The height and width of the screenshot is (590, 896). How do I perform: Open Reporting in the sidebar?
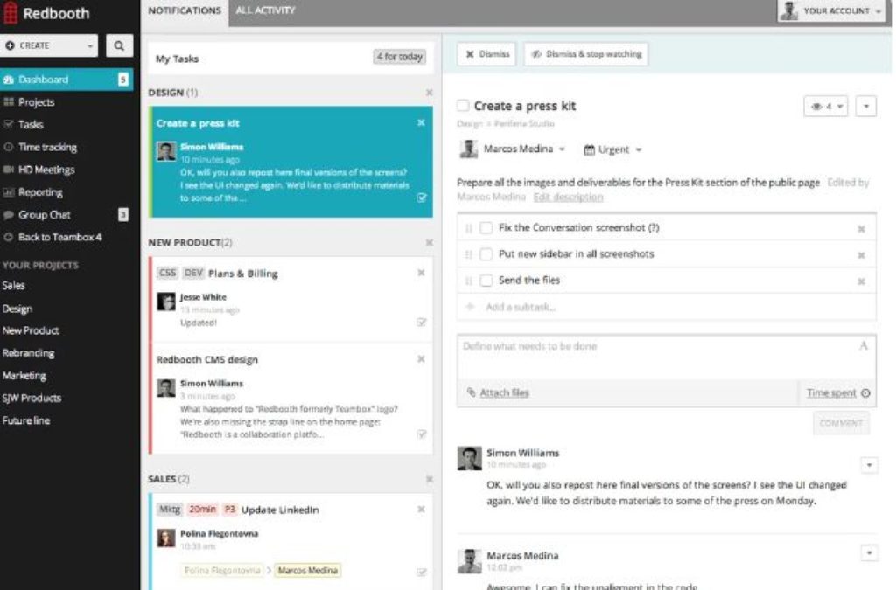pyautogui.click(x=40, y=192)
